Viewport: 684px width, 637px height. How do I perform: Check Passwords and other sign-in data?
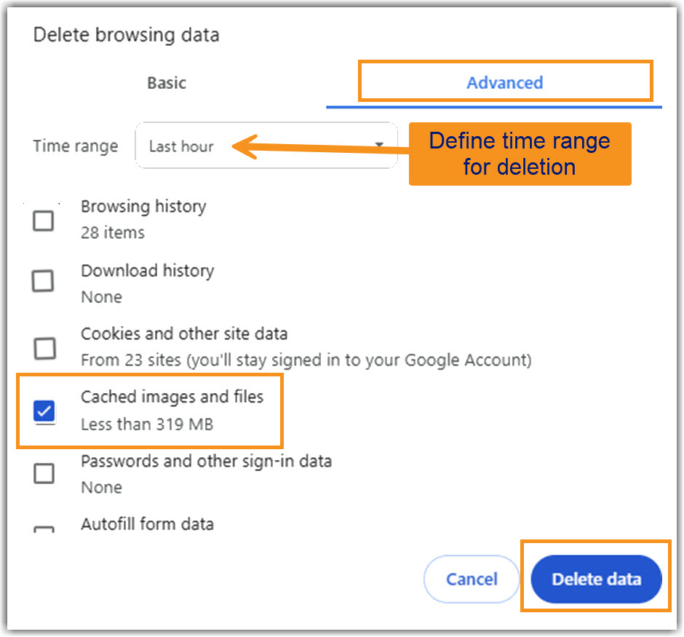point(44,473)
